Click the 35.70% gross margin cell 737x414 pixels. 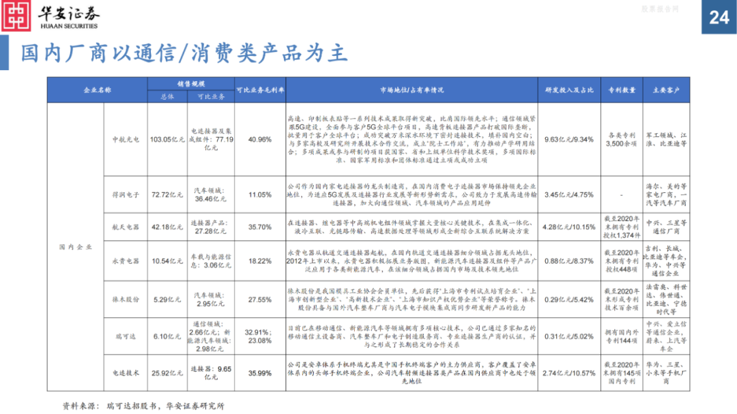tap(260, 227)
